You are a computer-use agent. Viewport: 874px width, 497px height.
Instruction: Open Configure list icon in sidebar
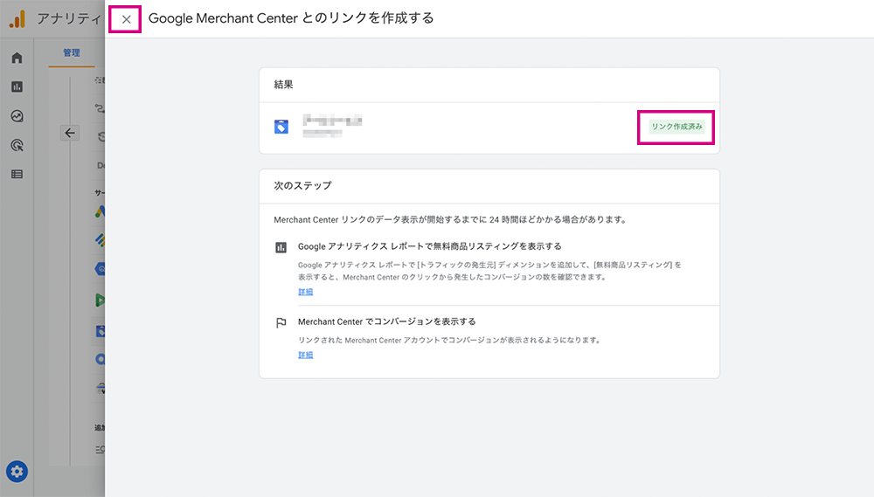[x=17, y=175]
